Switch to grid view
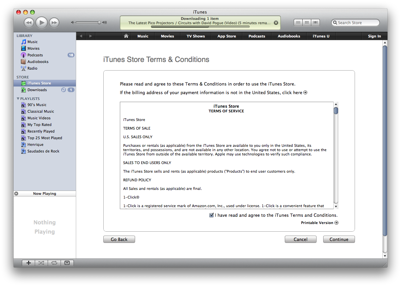This screenshot has height=286, width=401. (307, 23)
